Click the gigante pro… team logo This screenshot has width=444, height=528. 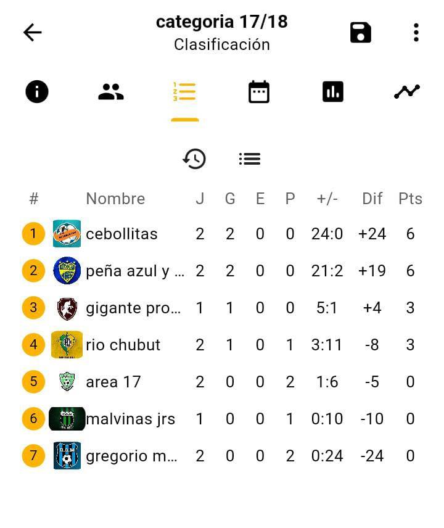(67, 308)
